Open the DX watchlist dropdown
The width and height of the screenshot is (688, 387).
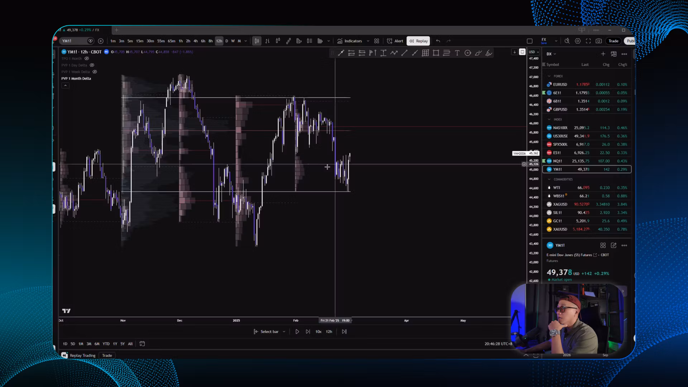pos(551,54)
